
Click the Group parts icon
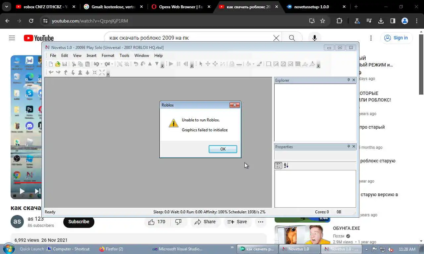119,64
